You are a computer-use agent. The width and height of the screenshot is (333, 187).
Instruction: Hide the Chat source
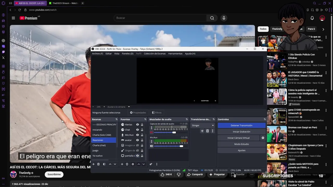coord(138,130)
